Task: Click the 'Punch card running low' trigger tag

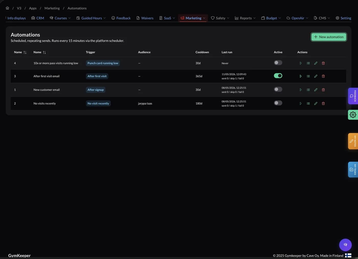Action: (x=103, y=63)
